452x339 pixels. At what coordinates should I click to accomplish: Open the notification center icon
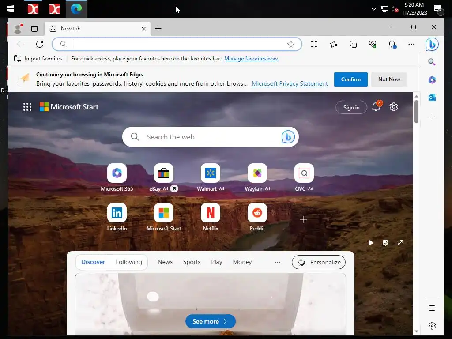coord(438,10)
